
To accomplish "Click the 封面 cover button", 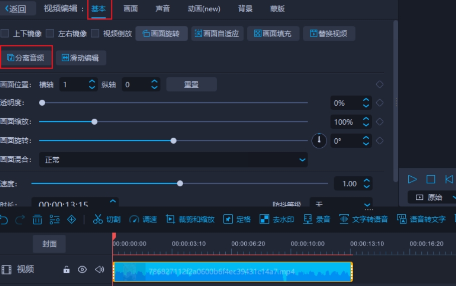I will pos(49,243).
